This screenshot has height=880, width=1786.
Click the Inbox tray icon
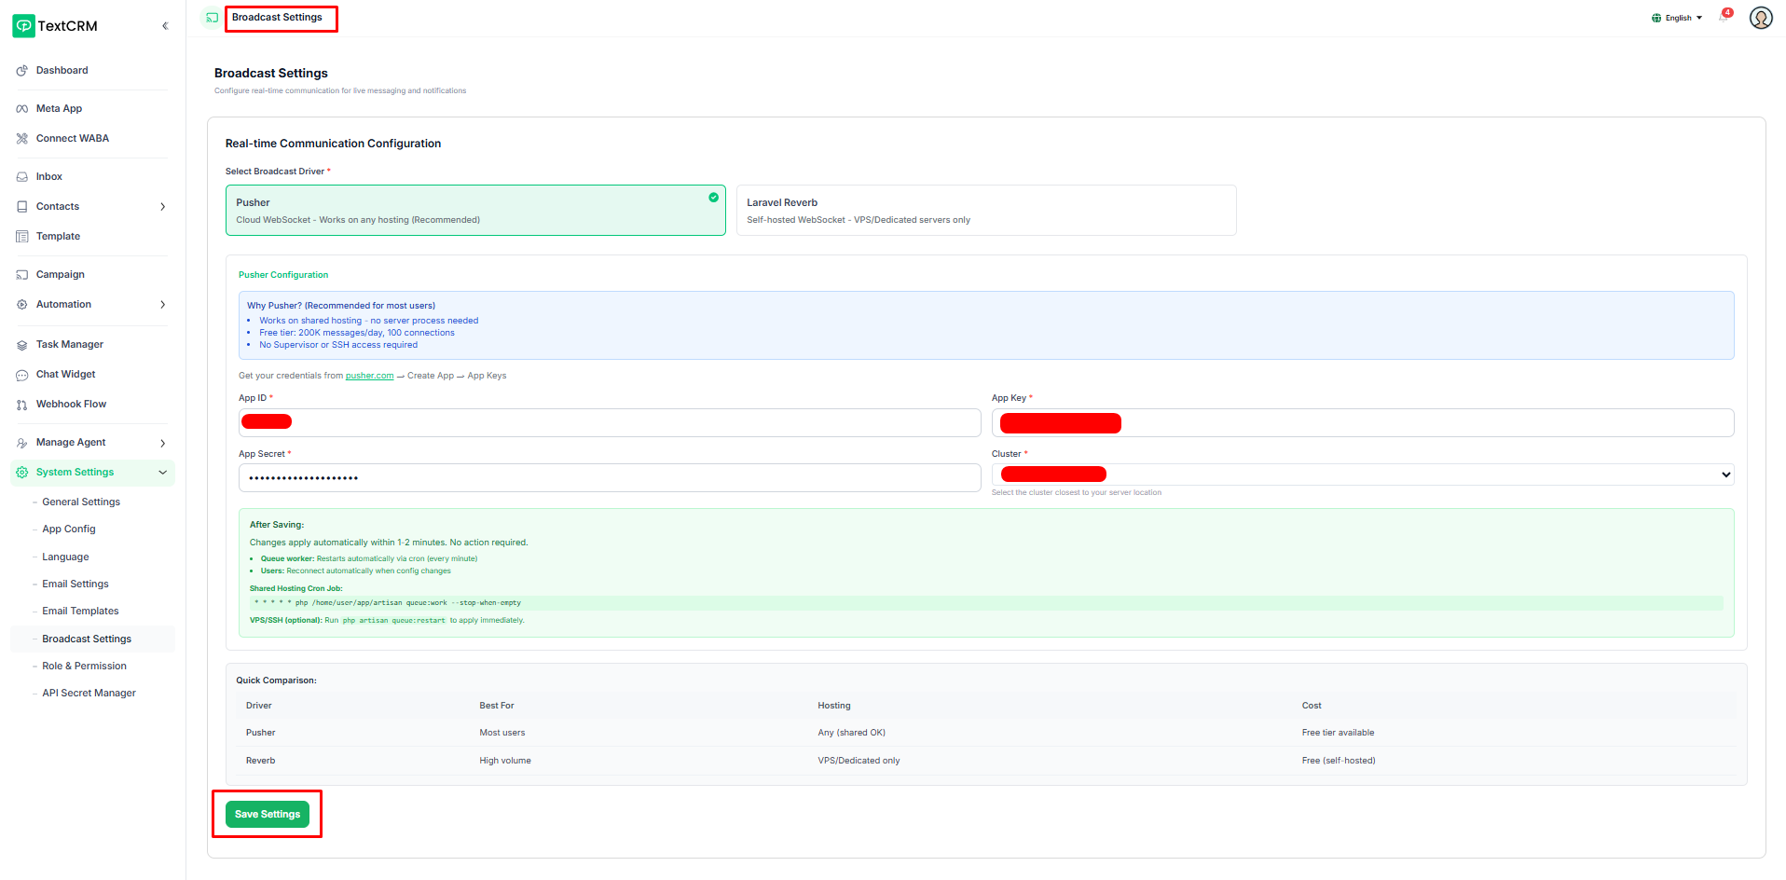click(22, 177)
